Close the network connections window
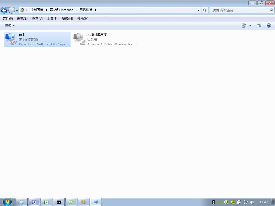 tap(270, 3)
